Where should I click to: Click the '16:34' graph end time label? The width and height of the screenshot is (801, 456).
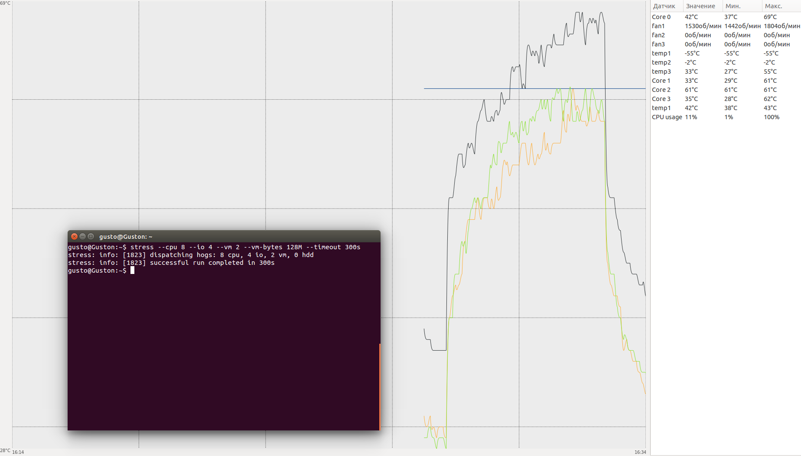(x=640, y=452)
